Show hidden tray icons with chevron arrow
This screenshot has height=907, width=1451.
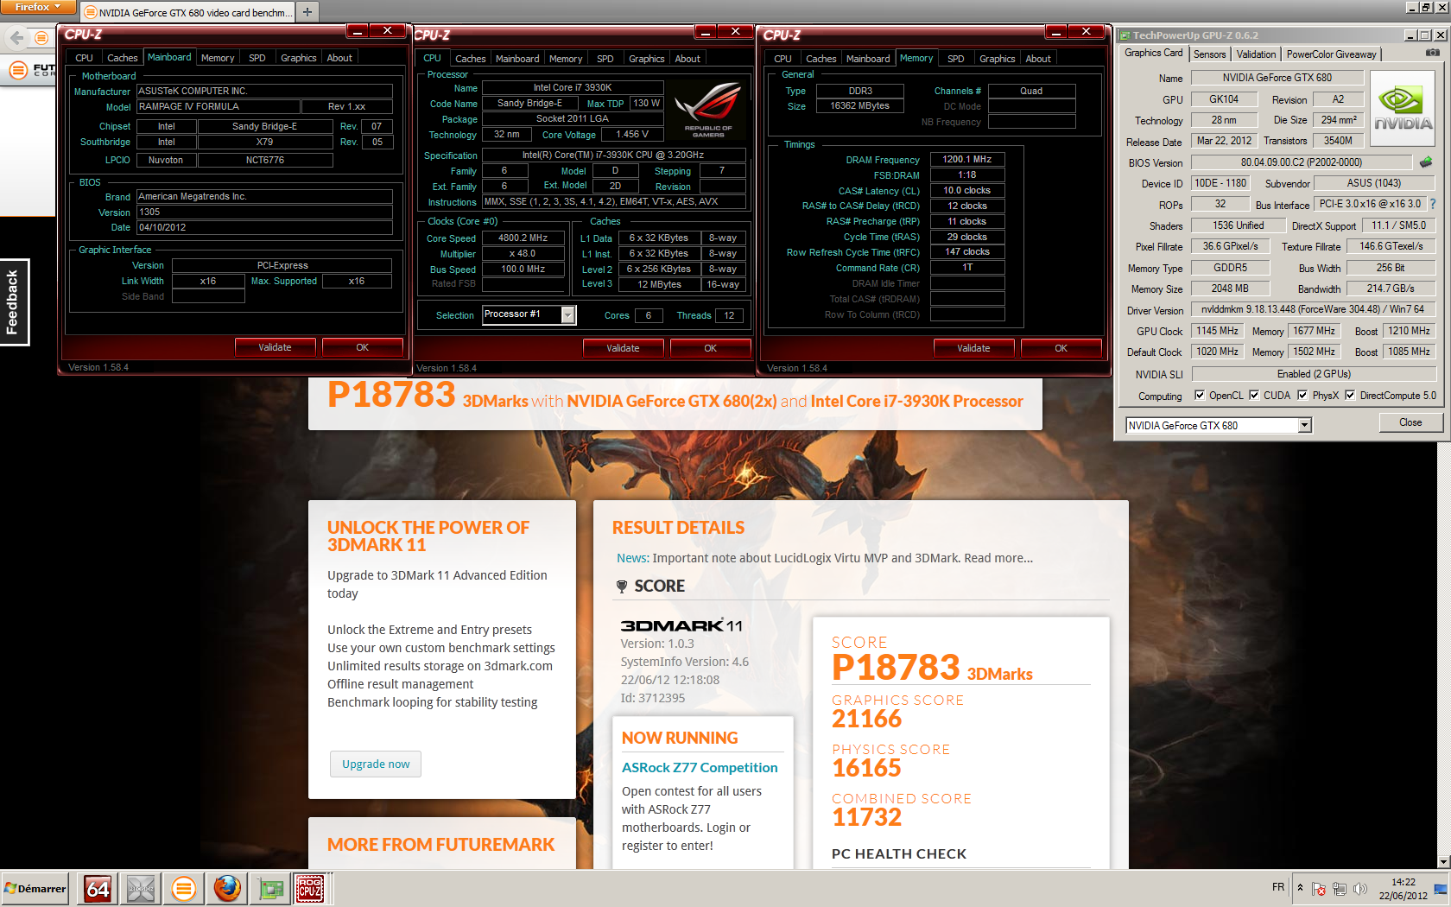(1300, 887)
